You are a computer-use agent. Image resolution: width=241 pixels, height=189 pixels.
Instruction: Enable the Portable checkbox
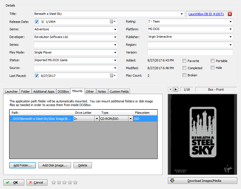pyautogui.click(x=212, y=61)
